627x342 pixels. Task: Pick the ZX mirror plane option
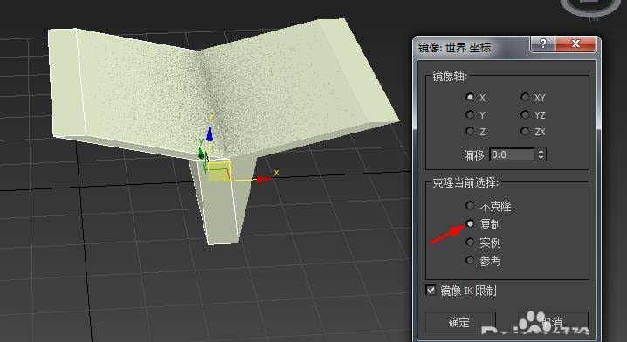(x=525, y=132)
